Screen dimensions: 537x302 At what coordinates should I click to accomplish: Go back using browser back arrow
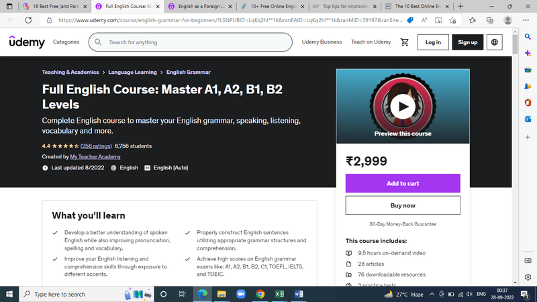pyautogui.click(x=11, y=20)
